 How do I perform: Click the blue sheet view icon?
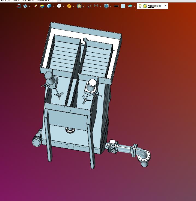(25, 6)
